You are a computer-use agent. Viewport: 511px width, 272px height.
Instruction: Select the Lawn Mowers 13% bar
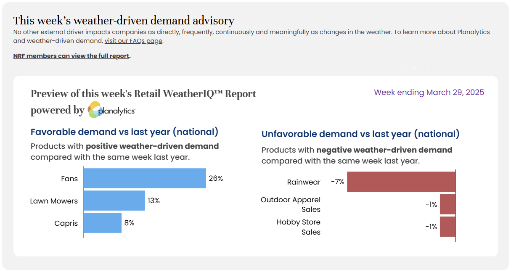tap(114, 201)
